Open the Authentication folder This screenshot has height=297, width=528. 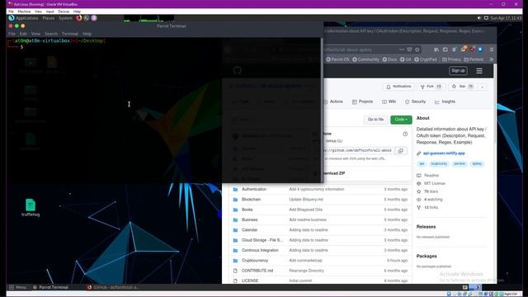[254, 189]
